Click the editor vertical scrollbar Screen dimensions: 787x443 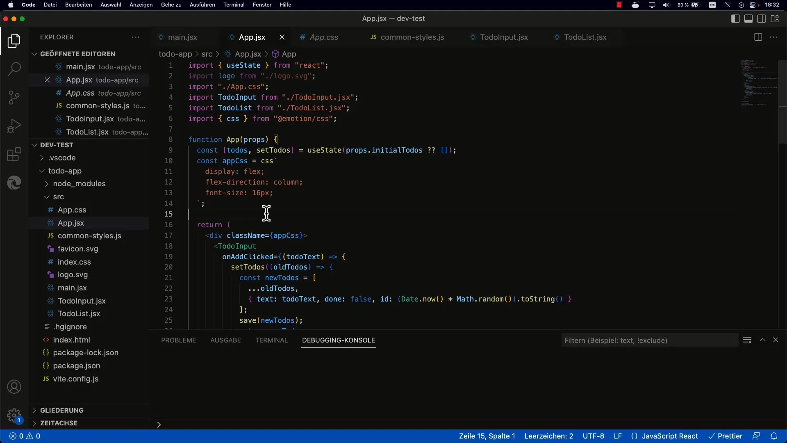click(782, 102)
